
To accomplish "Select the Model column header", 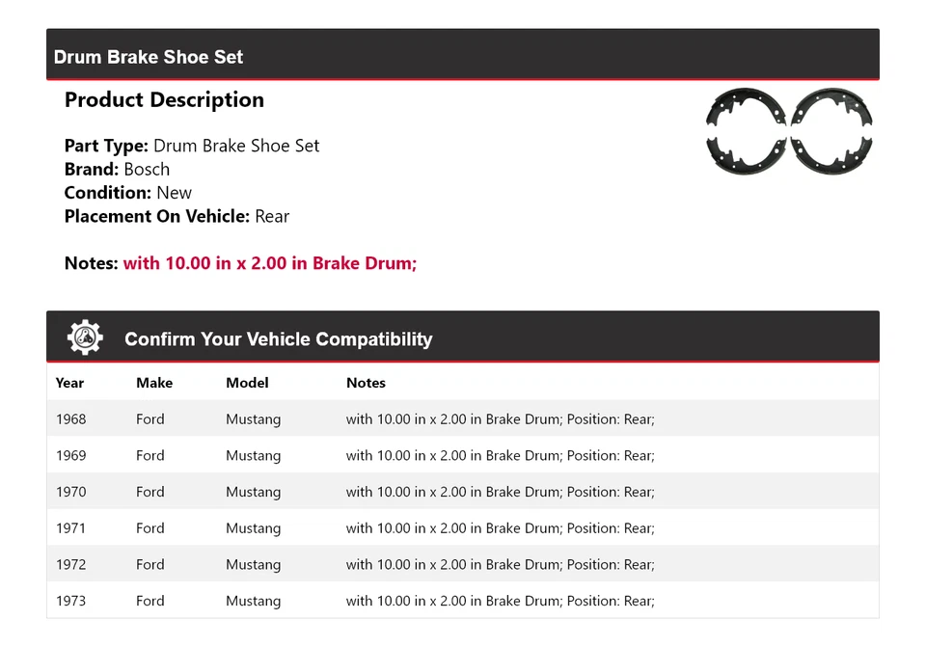I will coord(247,383).
